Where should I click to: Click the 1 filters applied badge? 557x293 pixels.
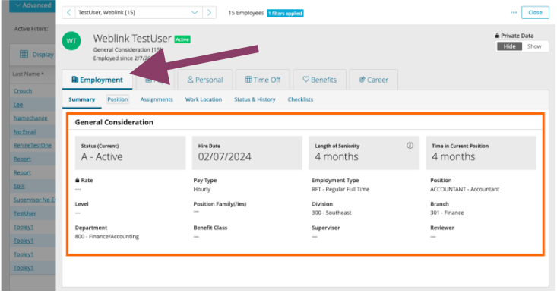click(285, 13)
